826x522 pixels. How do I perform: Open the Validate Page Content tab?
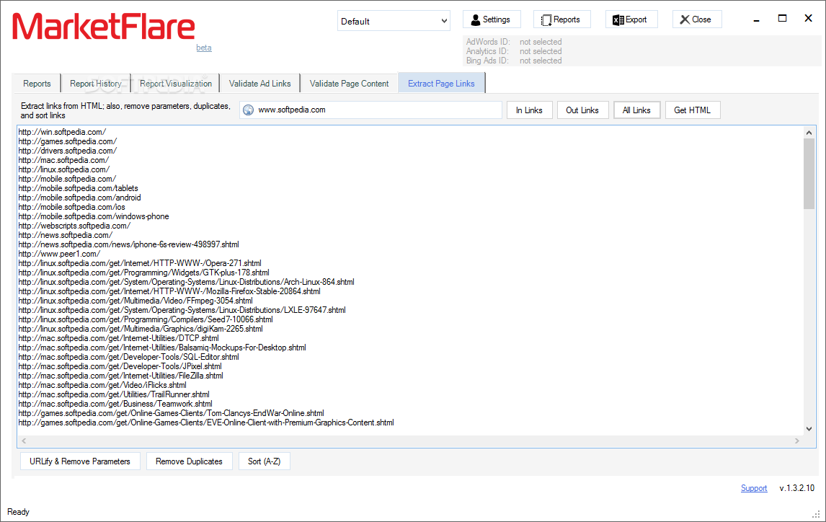click(x=349, y=83)
